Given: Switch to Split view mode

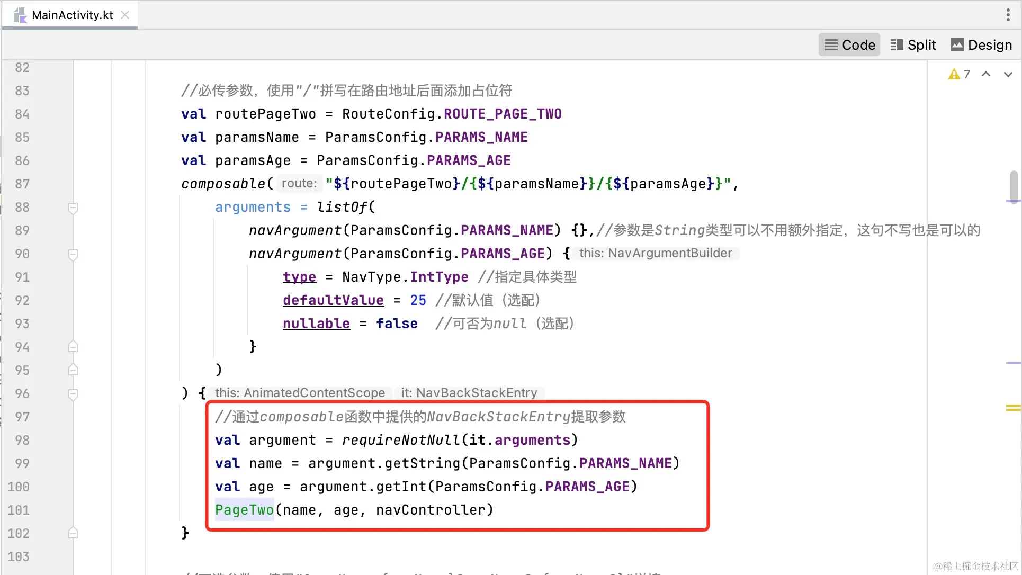Looking at the screenshot, I should coord(913,45).
